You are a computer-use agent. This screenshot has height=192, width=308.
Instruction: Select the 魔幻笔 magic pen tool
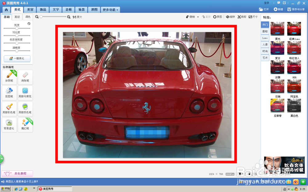(x=25, y=125)
